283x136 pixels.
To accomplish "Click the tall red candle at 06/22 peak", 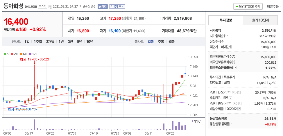I will [x=34, y=82].
